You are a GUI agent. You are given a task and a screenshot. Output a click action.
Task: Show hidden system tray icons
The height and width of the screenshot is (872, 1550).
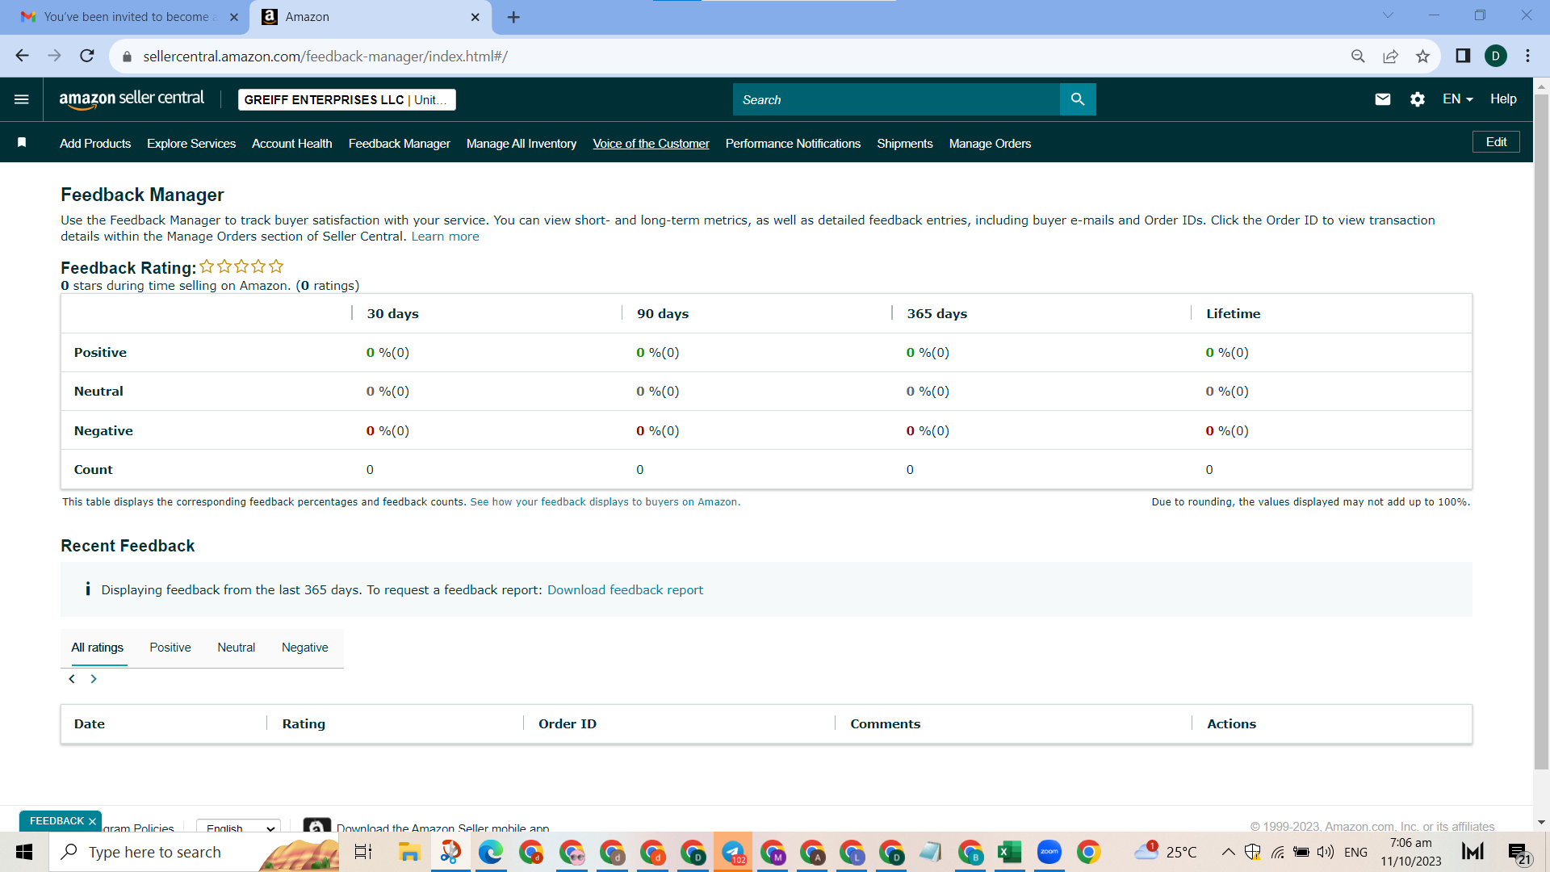1228,852
